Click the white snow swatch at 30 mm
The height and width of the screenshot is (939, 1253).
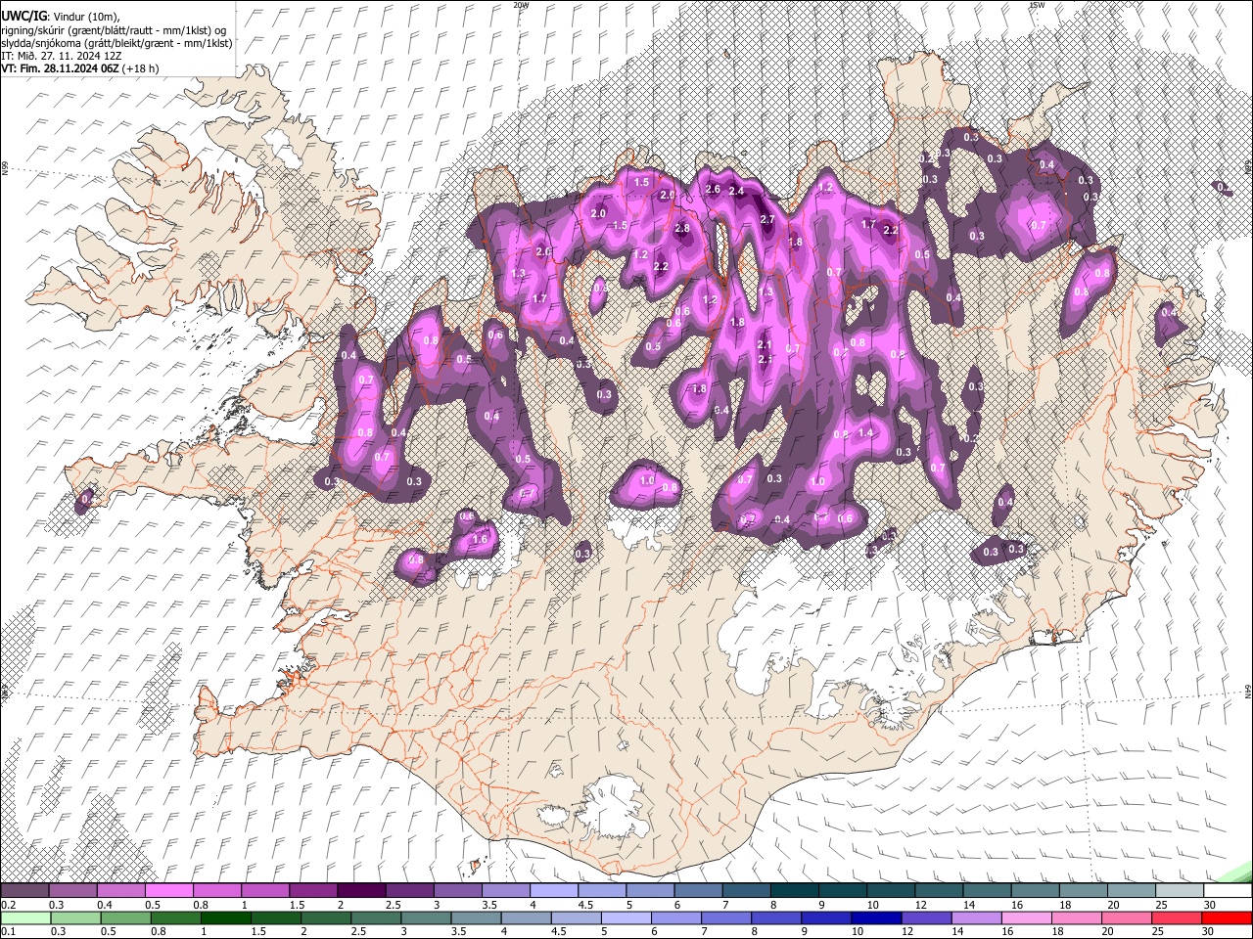[1228, 891]
